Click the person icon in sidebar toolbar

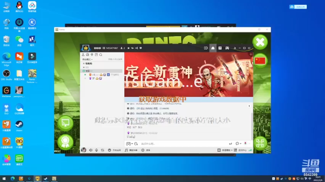[x=83, y=55]
